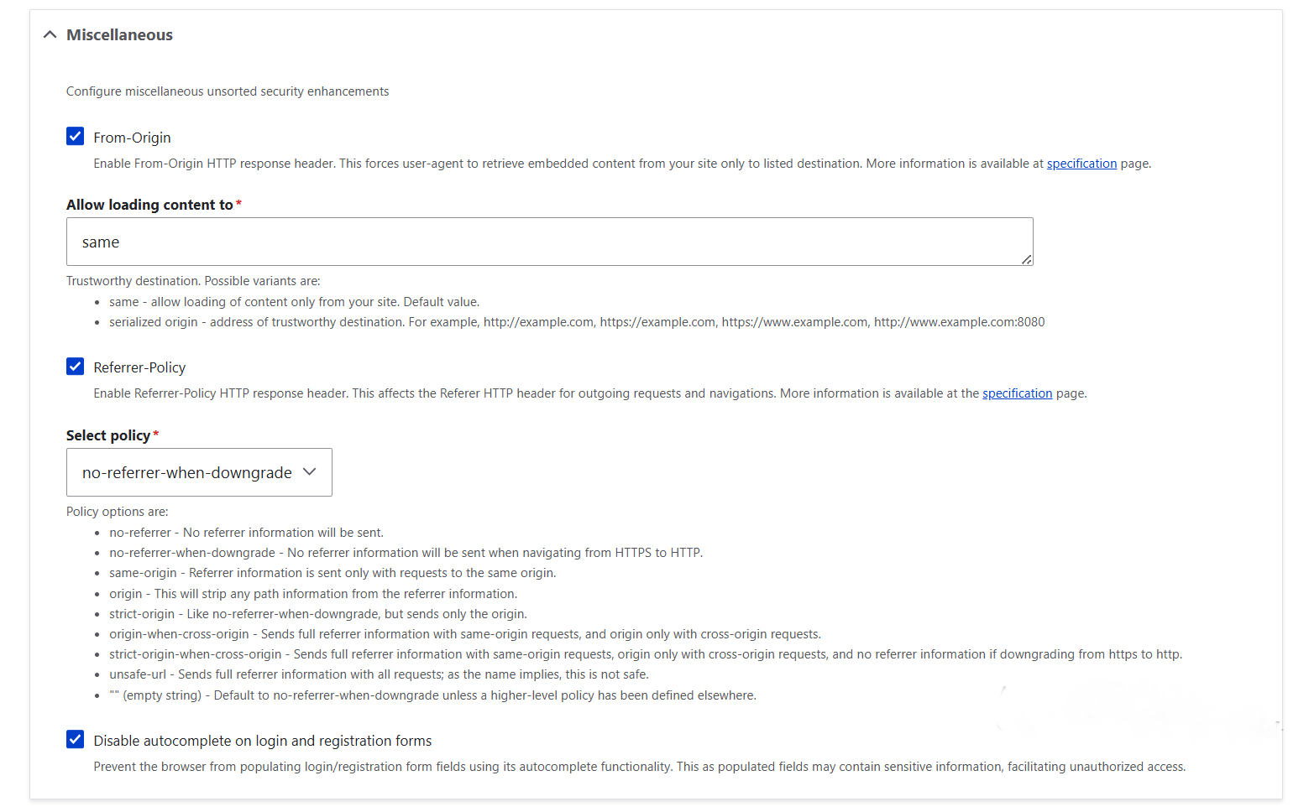Select the 'same' value in the textarea
Image resolution: width=1309 pixels, height=812 pixels.
pyautogui.click(x=100, y=242)
